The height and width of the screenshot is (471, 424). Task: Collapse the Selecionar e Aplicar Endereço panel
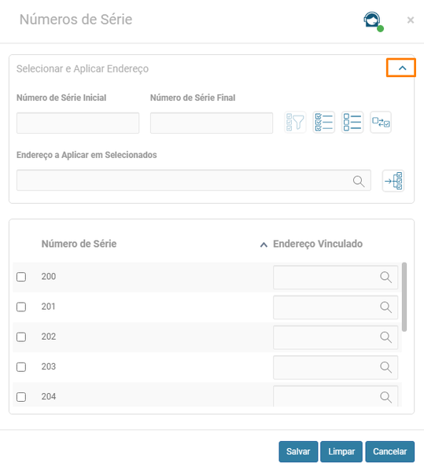[402, 68]
